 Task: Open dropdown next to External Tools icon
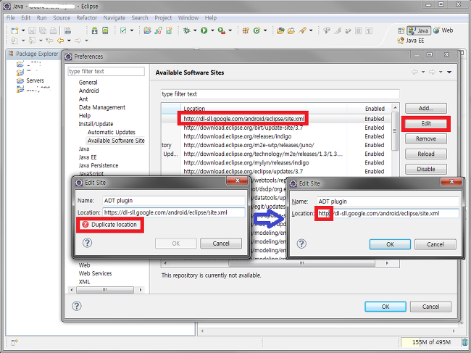point(230,30)
